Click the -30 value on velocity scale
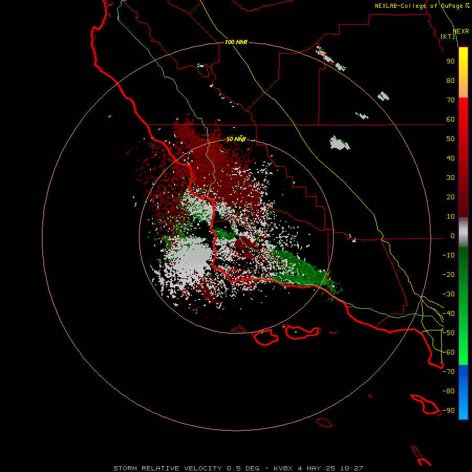472x472 pixels. [448, 294]
